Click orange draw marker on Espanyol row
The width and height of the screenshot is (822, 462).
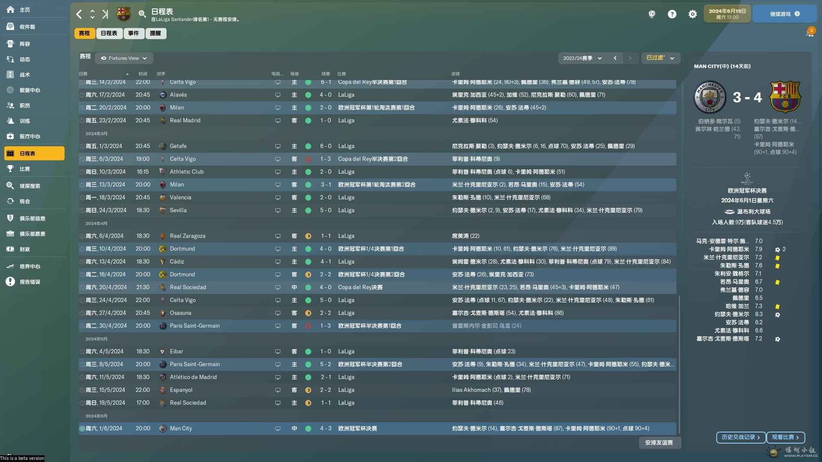(x=308, y=390)
